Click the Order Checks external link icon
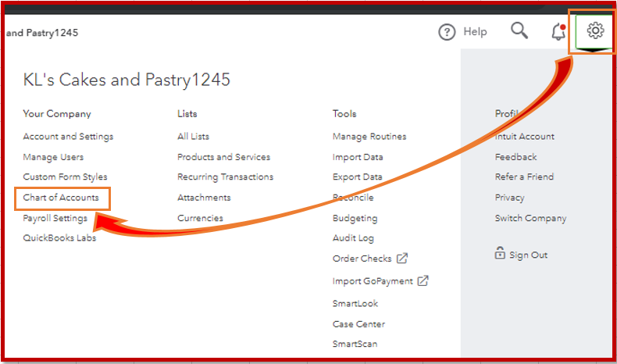The image size is (617, 364). tap(402, 259)
